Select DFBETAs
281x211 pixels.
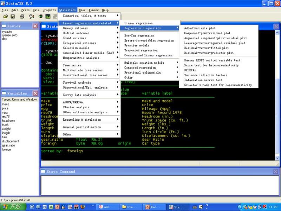click(218, 70)
